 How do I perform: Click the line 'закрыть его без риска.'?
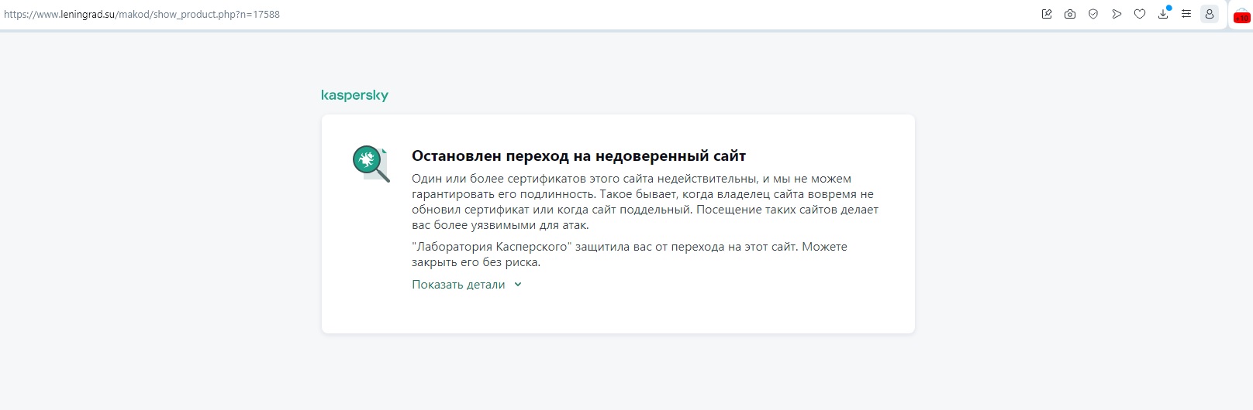pyautogui.click(x=476, y=262)
